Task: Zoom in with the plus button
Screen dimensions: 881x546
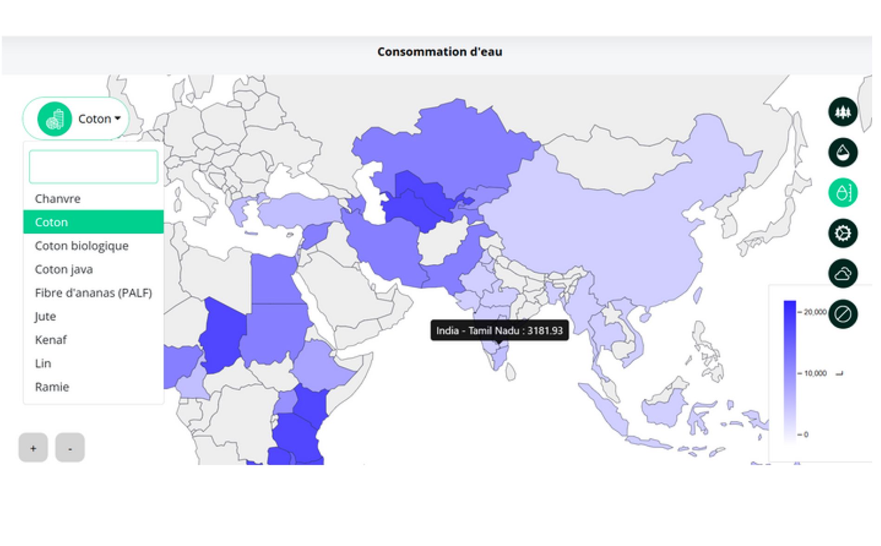Action: (33, 448)
